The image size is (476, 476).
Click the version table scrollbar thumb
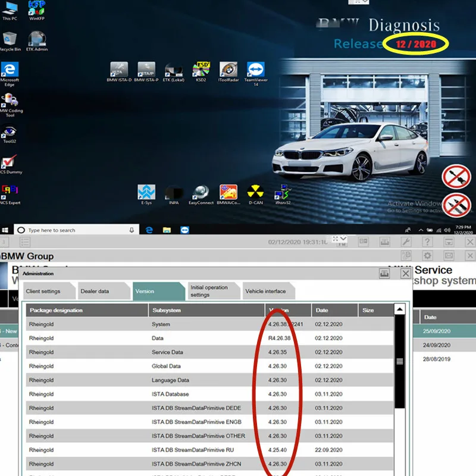coord(399,361)
